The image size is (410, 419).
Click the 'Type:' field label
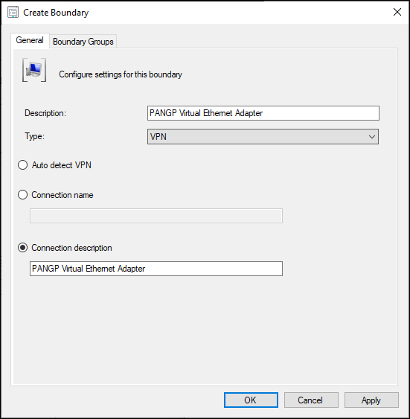click(35, 136)
